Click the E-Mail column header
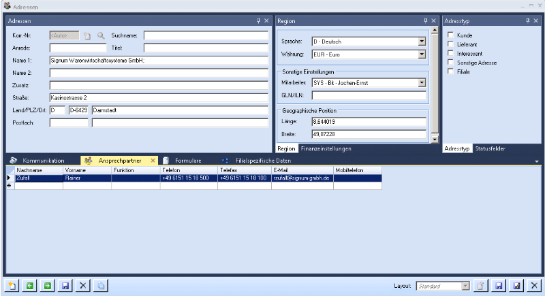This screenshot has width=545, height=296. click(302, 170)
